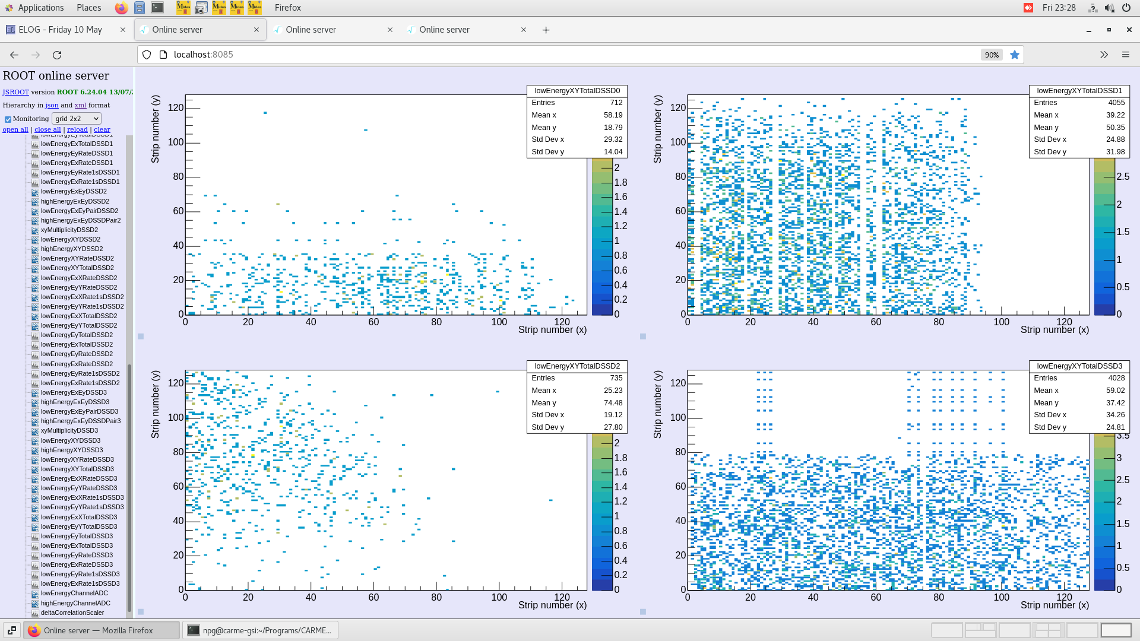Click the JSROOT link

coord(16,92)
